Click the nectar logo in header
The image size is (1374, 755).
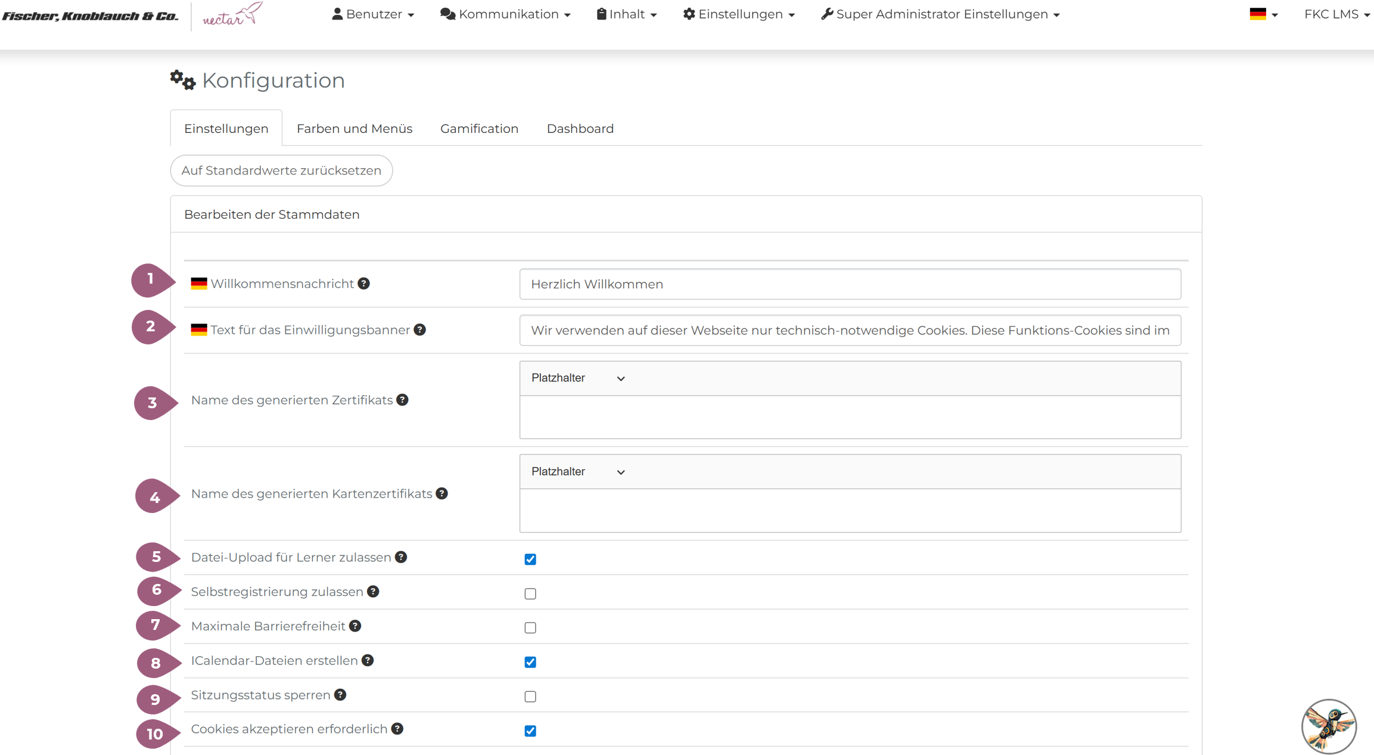coord(232,14)
